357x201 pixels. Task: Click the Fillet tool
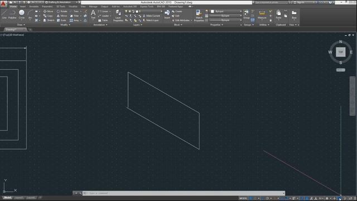pos(74,16)
